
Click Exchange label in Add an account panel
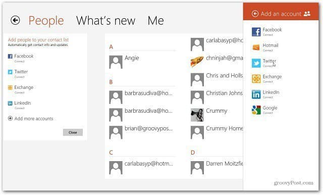point(272,77)
